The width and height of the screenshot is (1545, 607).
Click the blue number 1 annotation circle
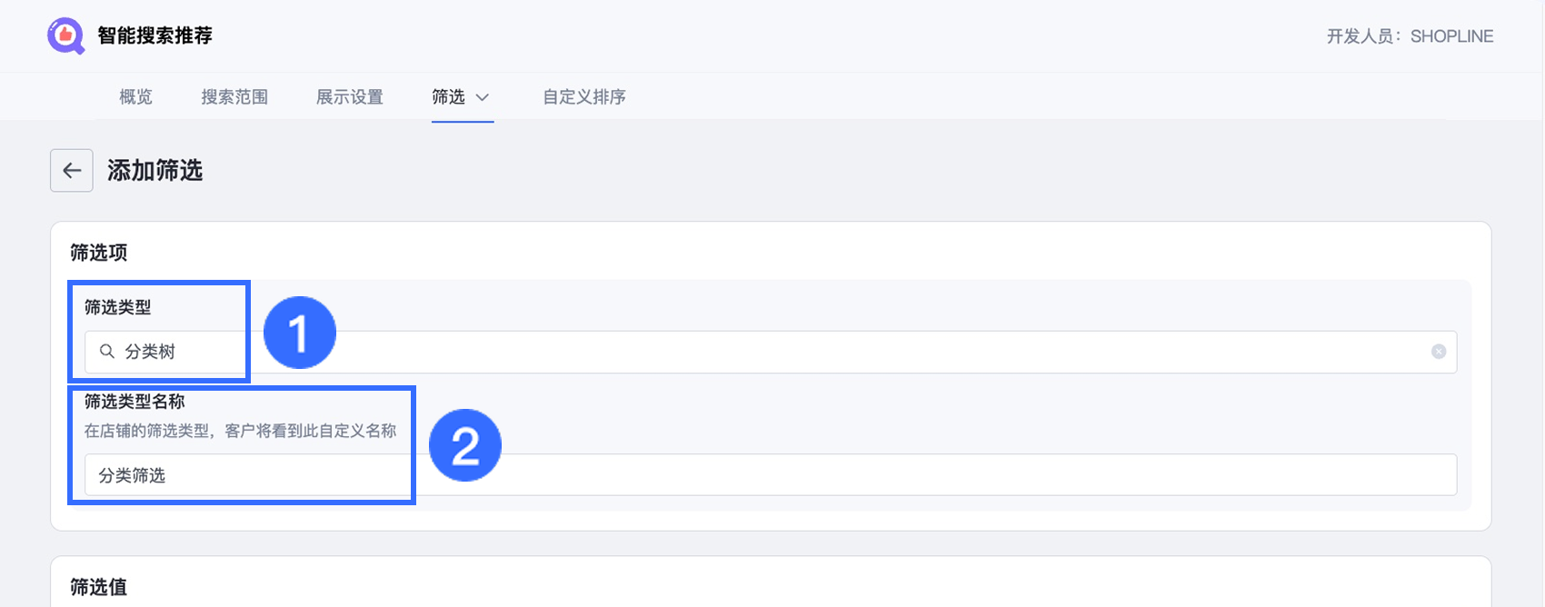[300, 333]
